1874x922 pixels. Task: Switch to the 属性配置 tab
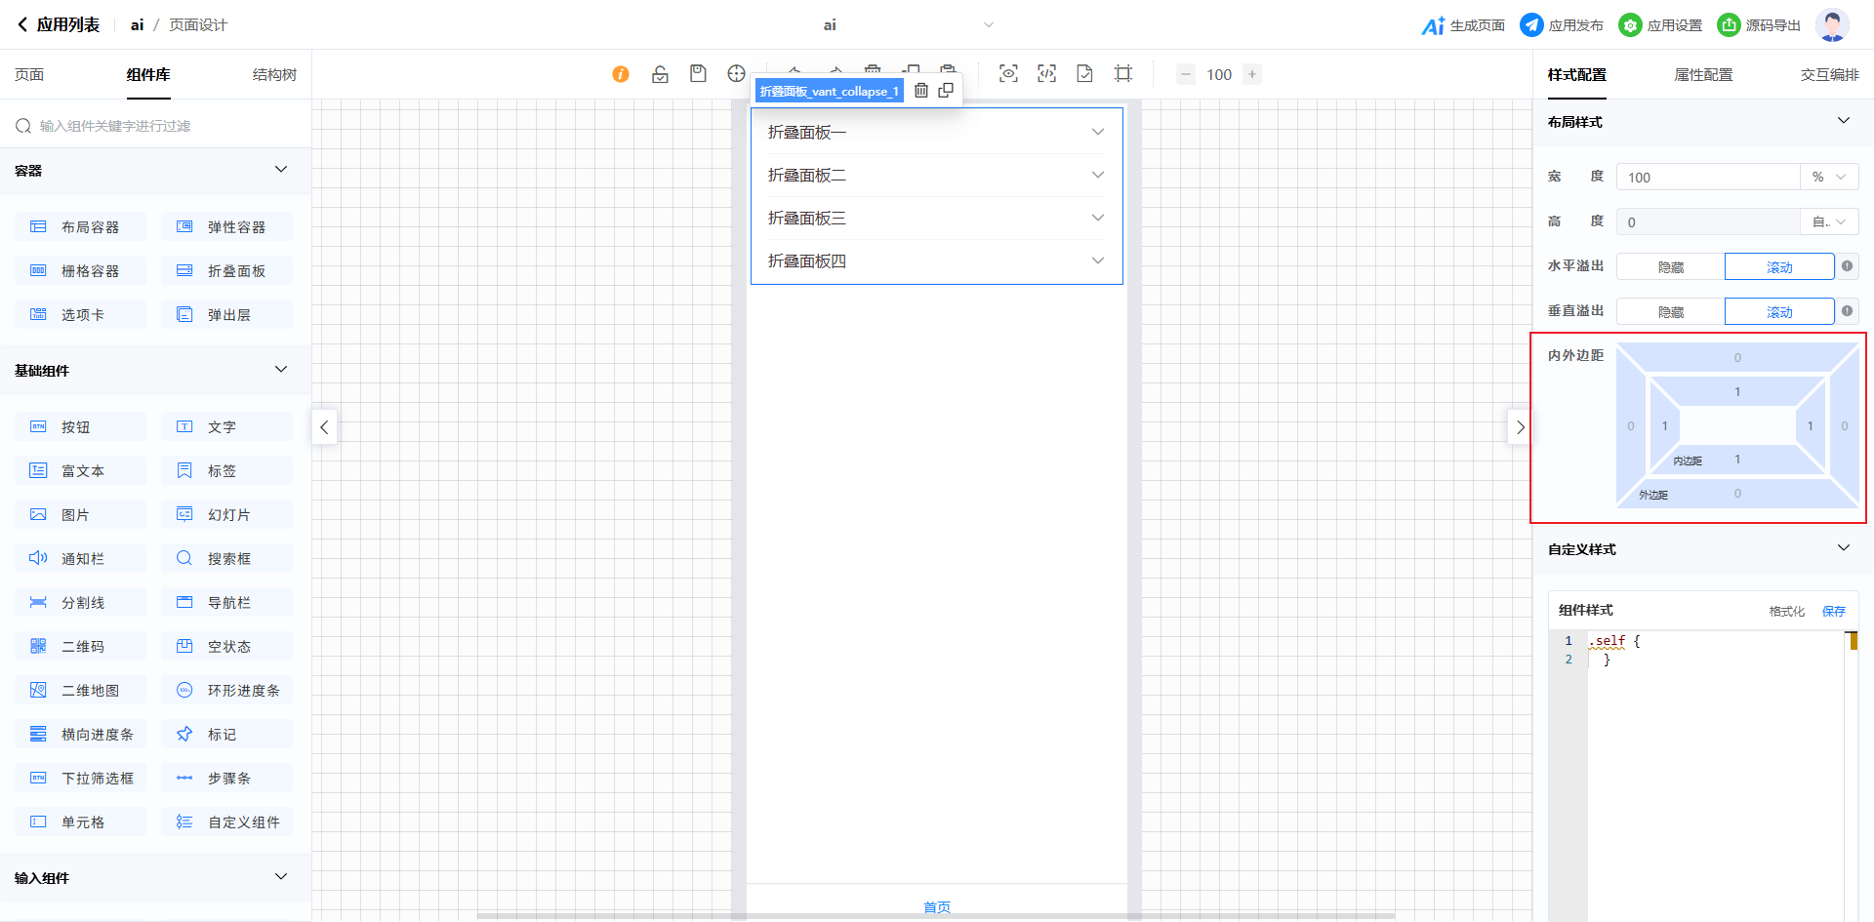click(1703, 75)
